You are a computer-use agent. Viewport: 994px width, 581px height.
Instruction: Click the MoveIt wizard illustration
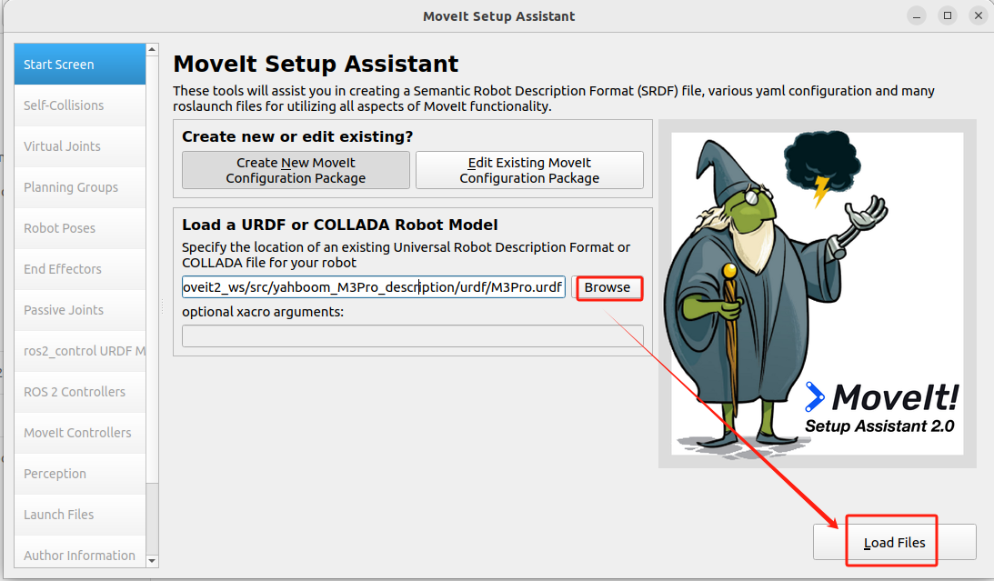[818, 294]
